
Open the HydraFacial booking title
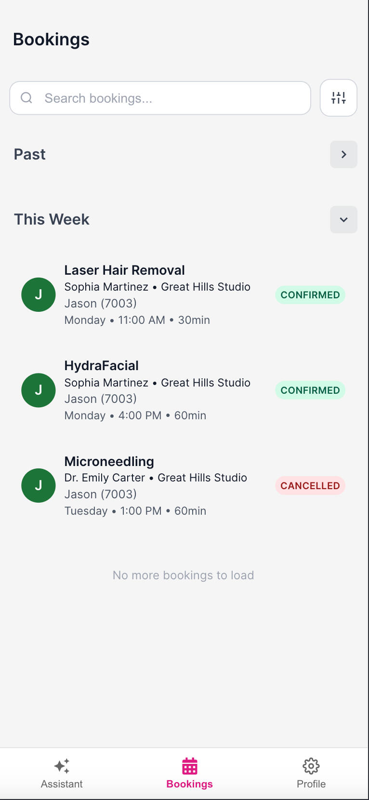101,366
